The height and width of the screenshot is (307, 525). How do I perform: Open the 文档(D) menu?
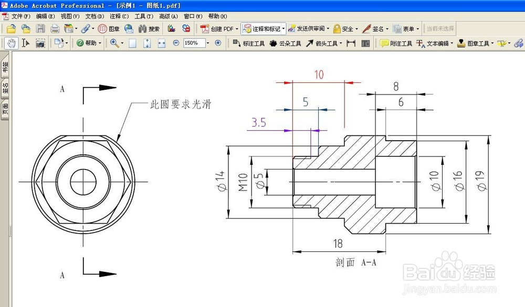coord(94,16)
